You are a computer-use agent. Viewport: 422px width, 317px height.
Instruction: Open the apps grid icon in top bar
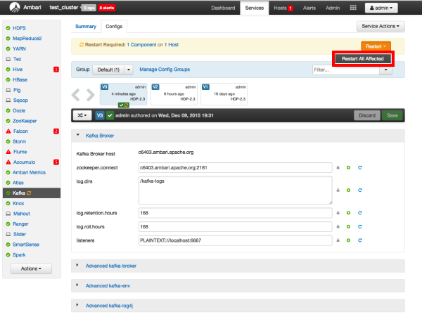353,8
